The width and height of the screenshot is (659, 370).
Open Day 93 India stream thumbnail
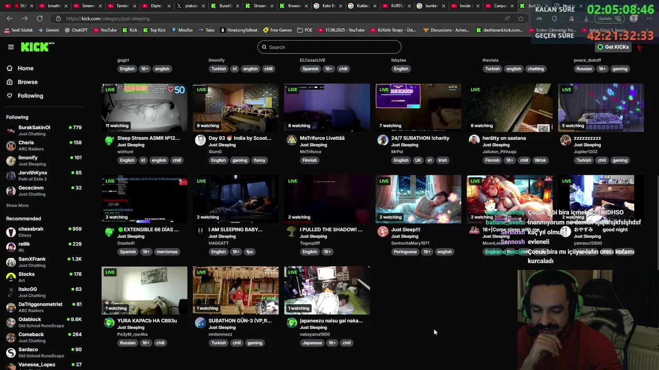[x=236, y=107]
